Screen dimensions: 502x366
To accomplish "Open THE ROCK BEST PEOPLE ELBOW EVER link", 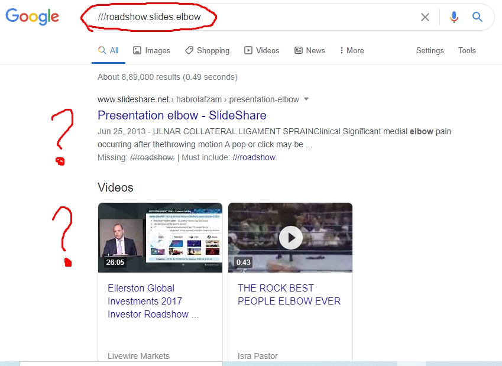I will 289,294.
